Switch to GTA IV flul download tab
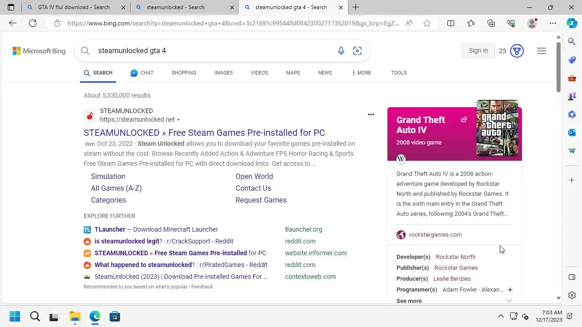 pyautogui.click(x=75, y=7)
